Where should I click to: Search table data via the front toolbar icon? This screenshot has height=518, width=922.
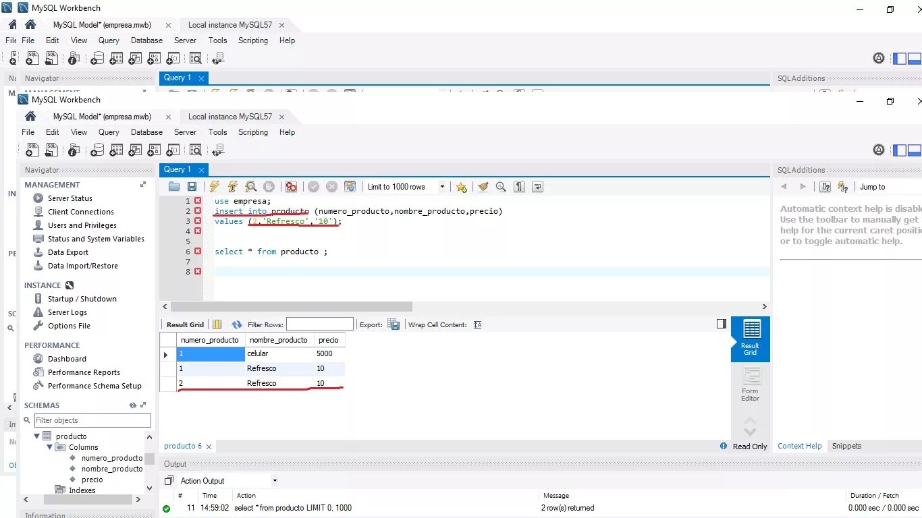196,150
